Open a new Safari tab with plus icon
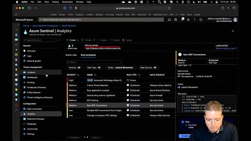The width and height of the screenshot is (251, 141). click(228, 8)
